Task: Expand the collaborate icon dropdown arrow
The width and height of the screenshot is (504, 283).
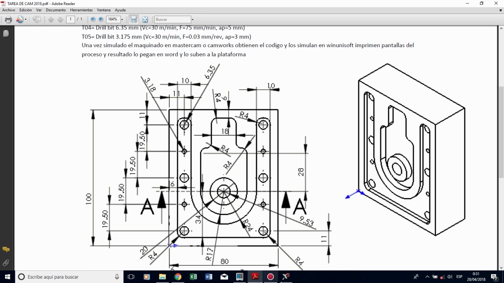Action: tap(26, 19)
